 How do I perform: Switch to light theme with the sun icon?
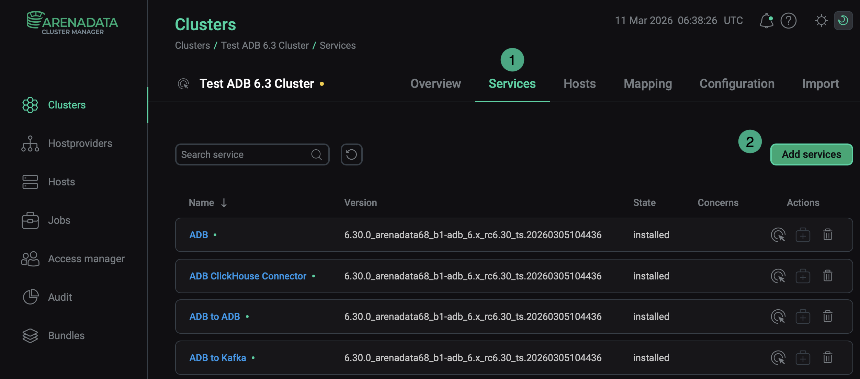pyautogui.click(x=822, y=21)
